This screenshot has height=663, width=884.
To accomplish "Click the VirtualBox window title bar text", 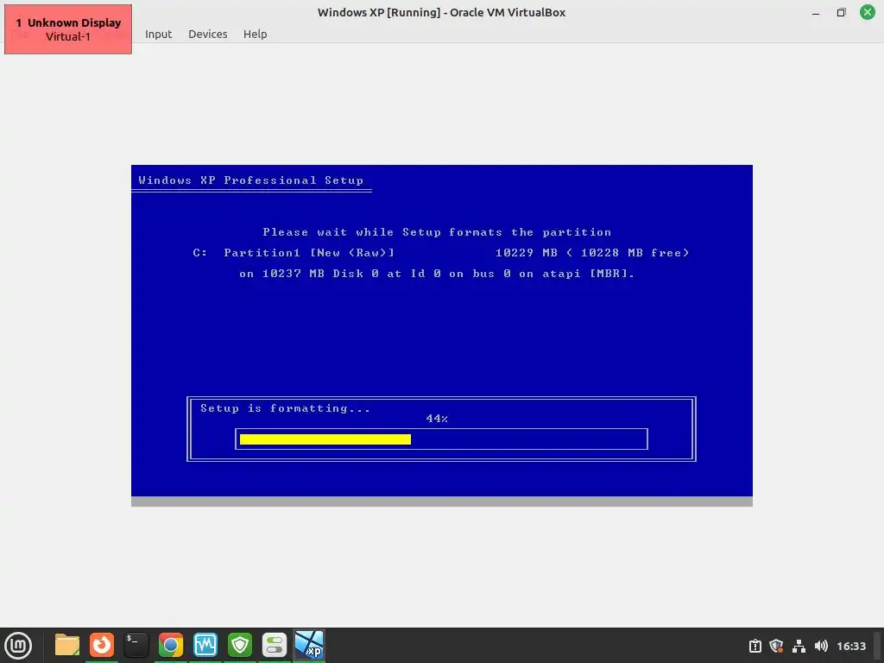I will [441, 12].
